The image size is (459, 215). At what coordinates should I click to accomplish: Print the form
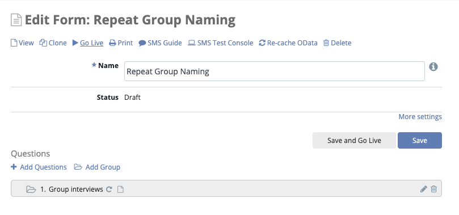click(121, 43)
